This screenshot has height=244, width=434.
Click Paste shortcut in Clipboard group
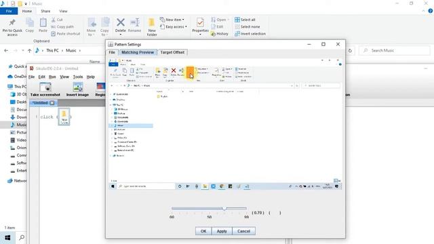click(66, 33)
